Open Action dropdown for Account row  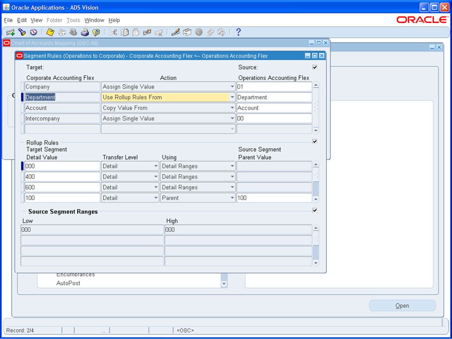[x=232, y=108]
